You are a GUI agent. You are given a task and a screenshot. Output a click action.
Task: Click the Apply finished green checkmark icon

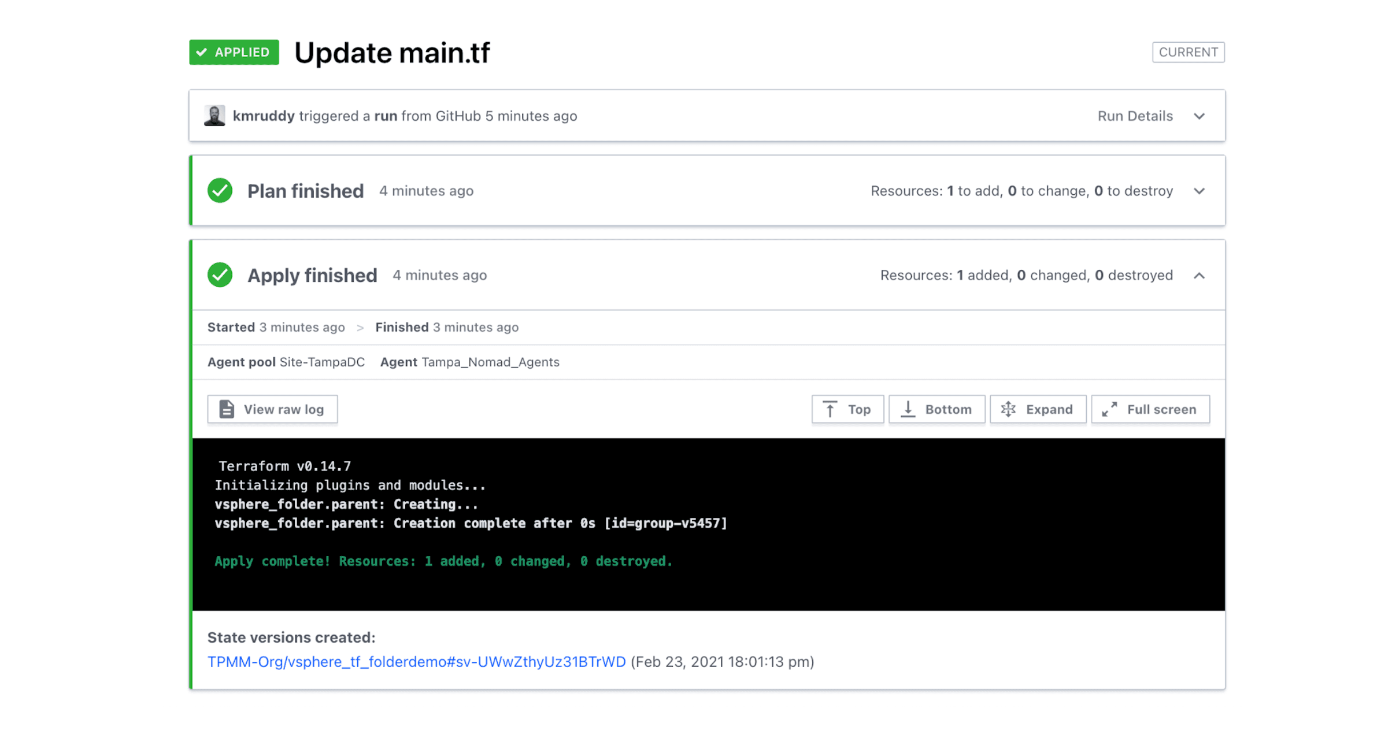tap(220, 275)
